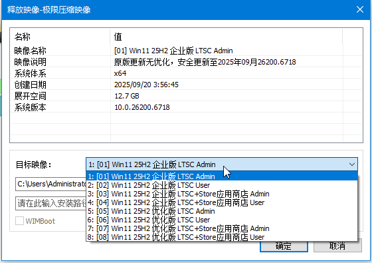Click the 请在此输入安装路径 input field
This screenshot has width=372, height=263.
click(50, 203)
